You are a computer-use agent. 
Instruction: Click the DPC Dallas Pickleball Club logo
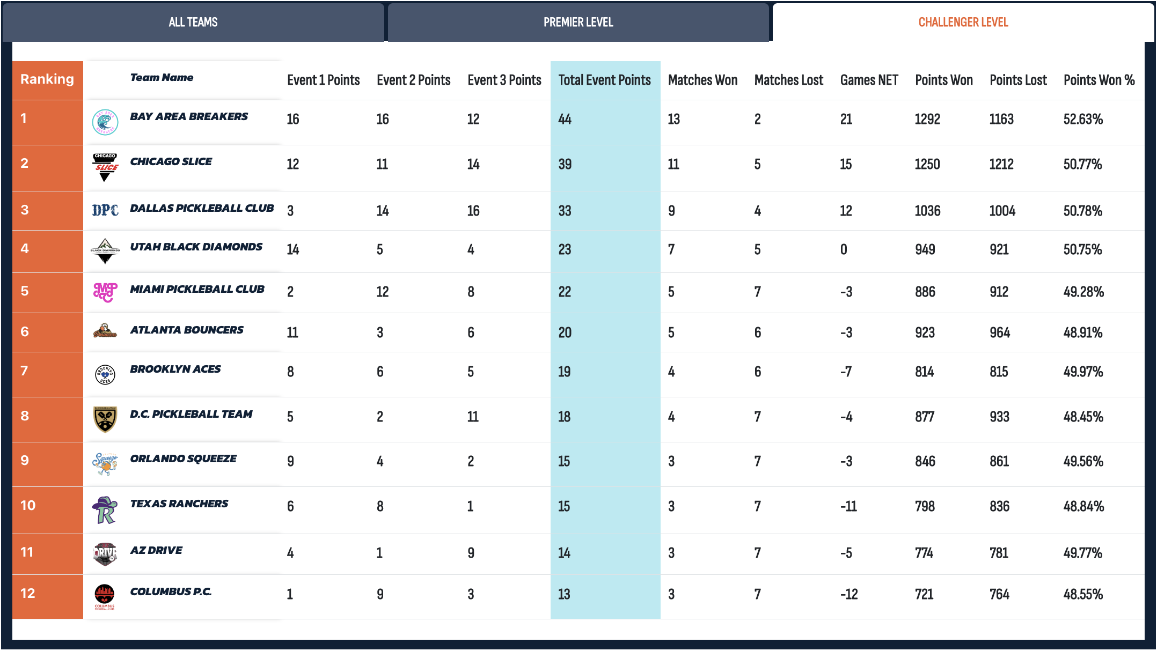coord(105,210)
